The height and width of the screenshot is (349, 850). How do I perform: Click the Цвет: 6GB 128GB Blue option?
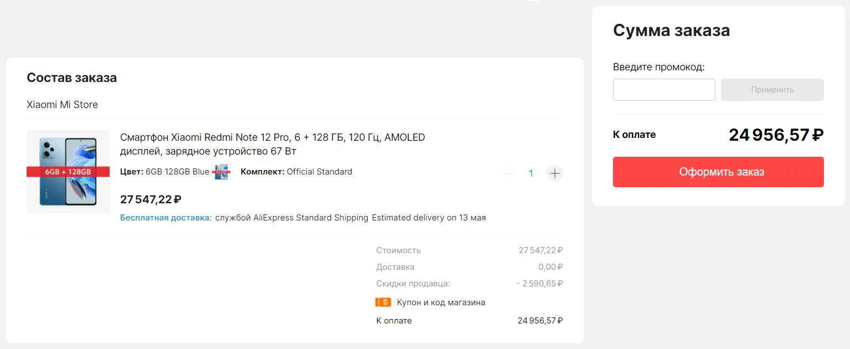tap(164, 172)
